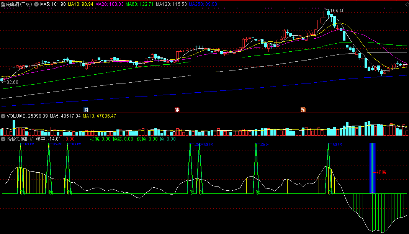Click the MA120: 115.53 label
409x234 pixels.
point(171,4)
